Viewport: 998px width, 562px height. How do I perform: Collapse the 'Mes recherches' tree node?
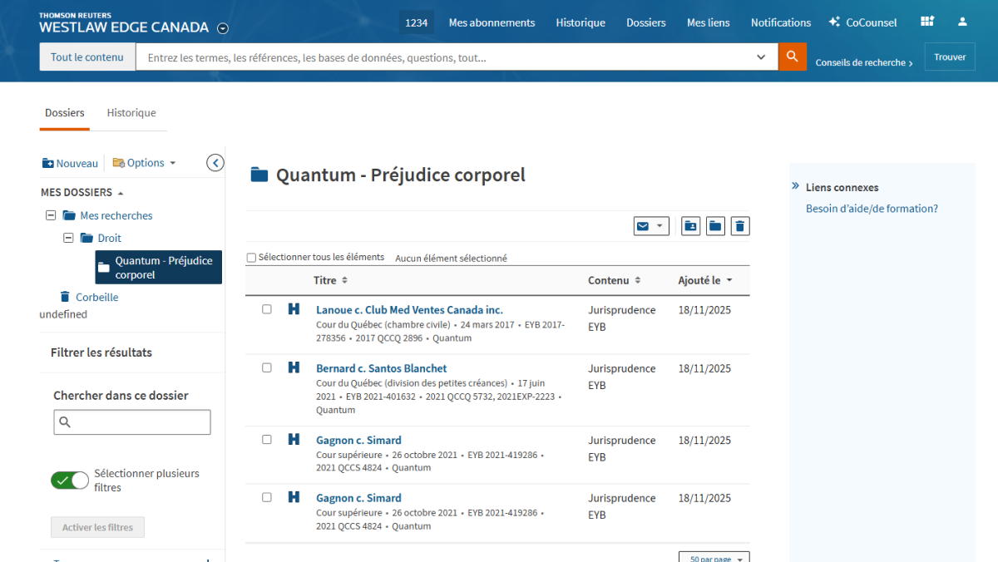[x=51, y=215]
